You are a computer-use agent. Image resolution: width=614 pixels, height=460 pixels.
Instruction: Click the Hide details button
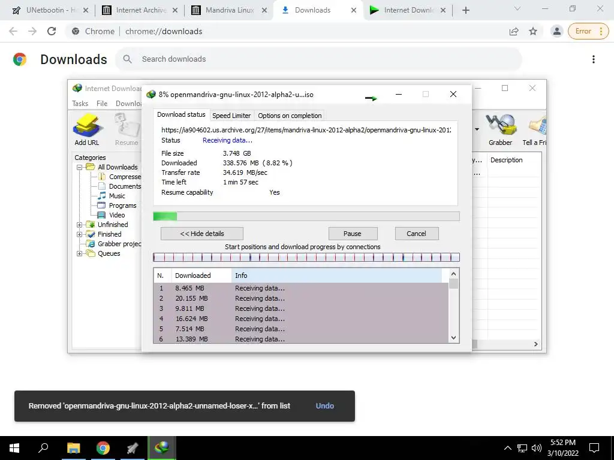[x=202, y=234]
